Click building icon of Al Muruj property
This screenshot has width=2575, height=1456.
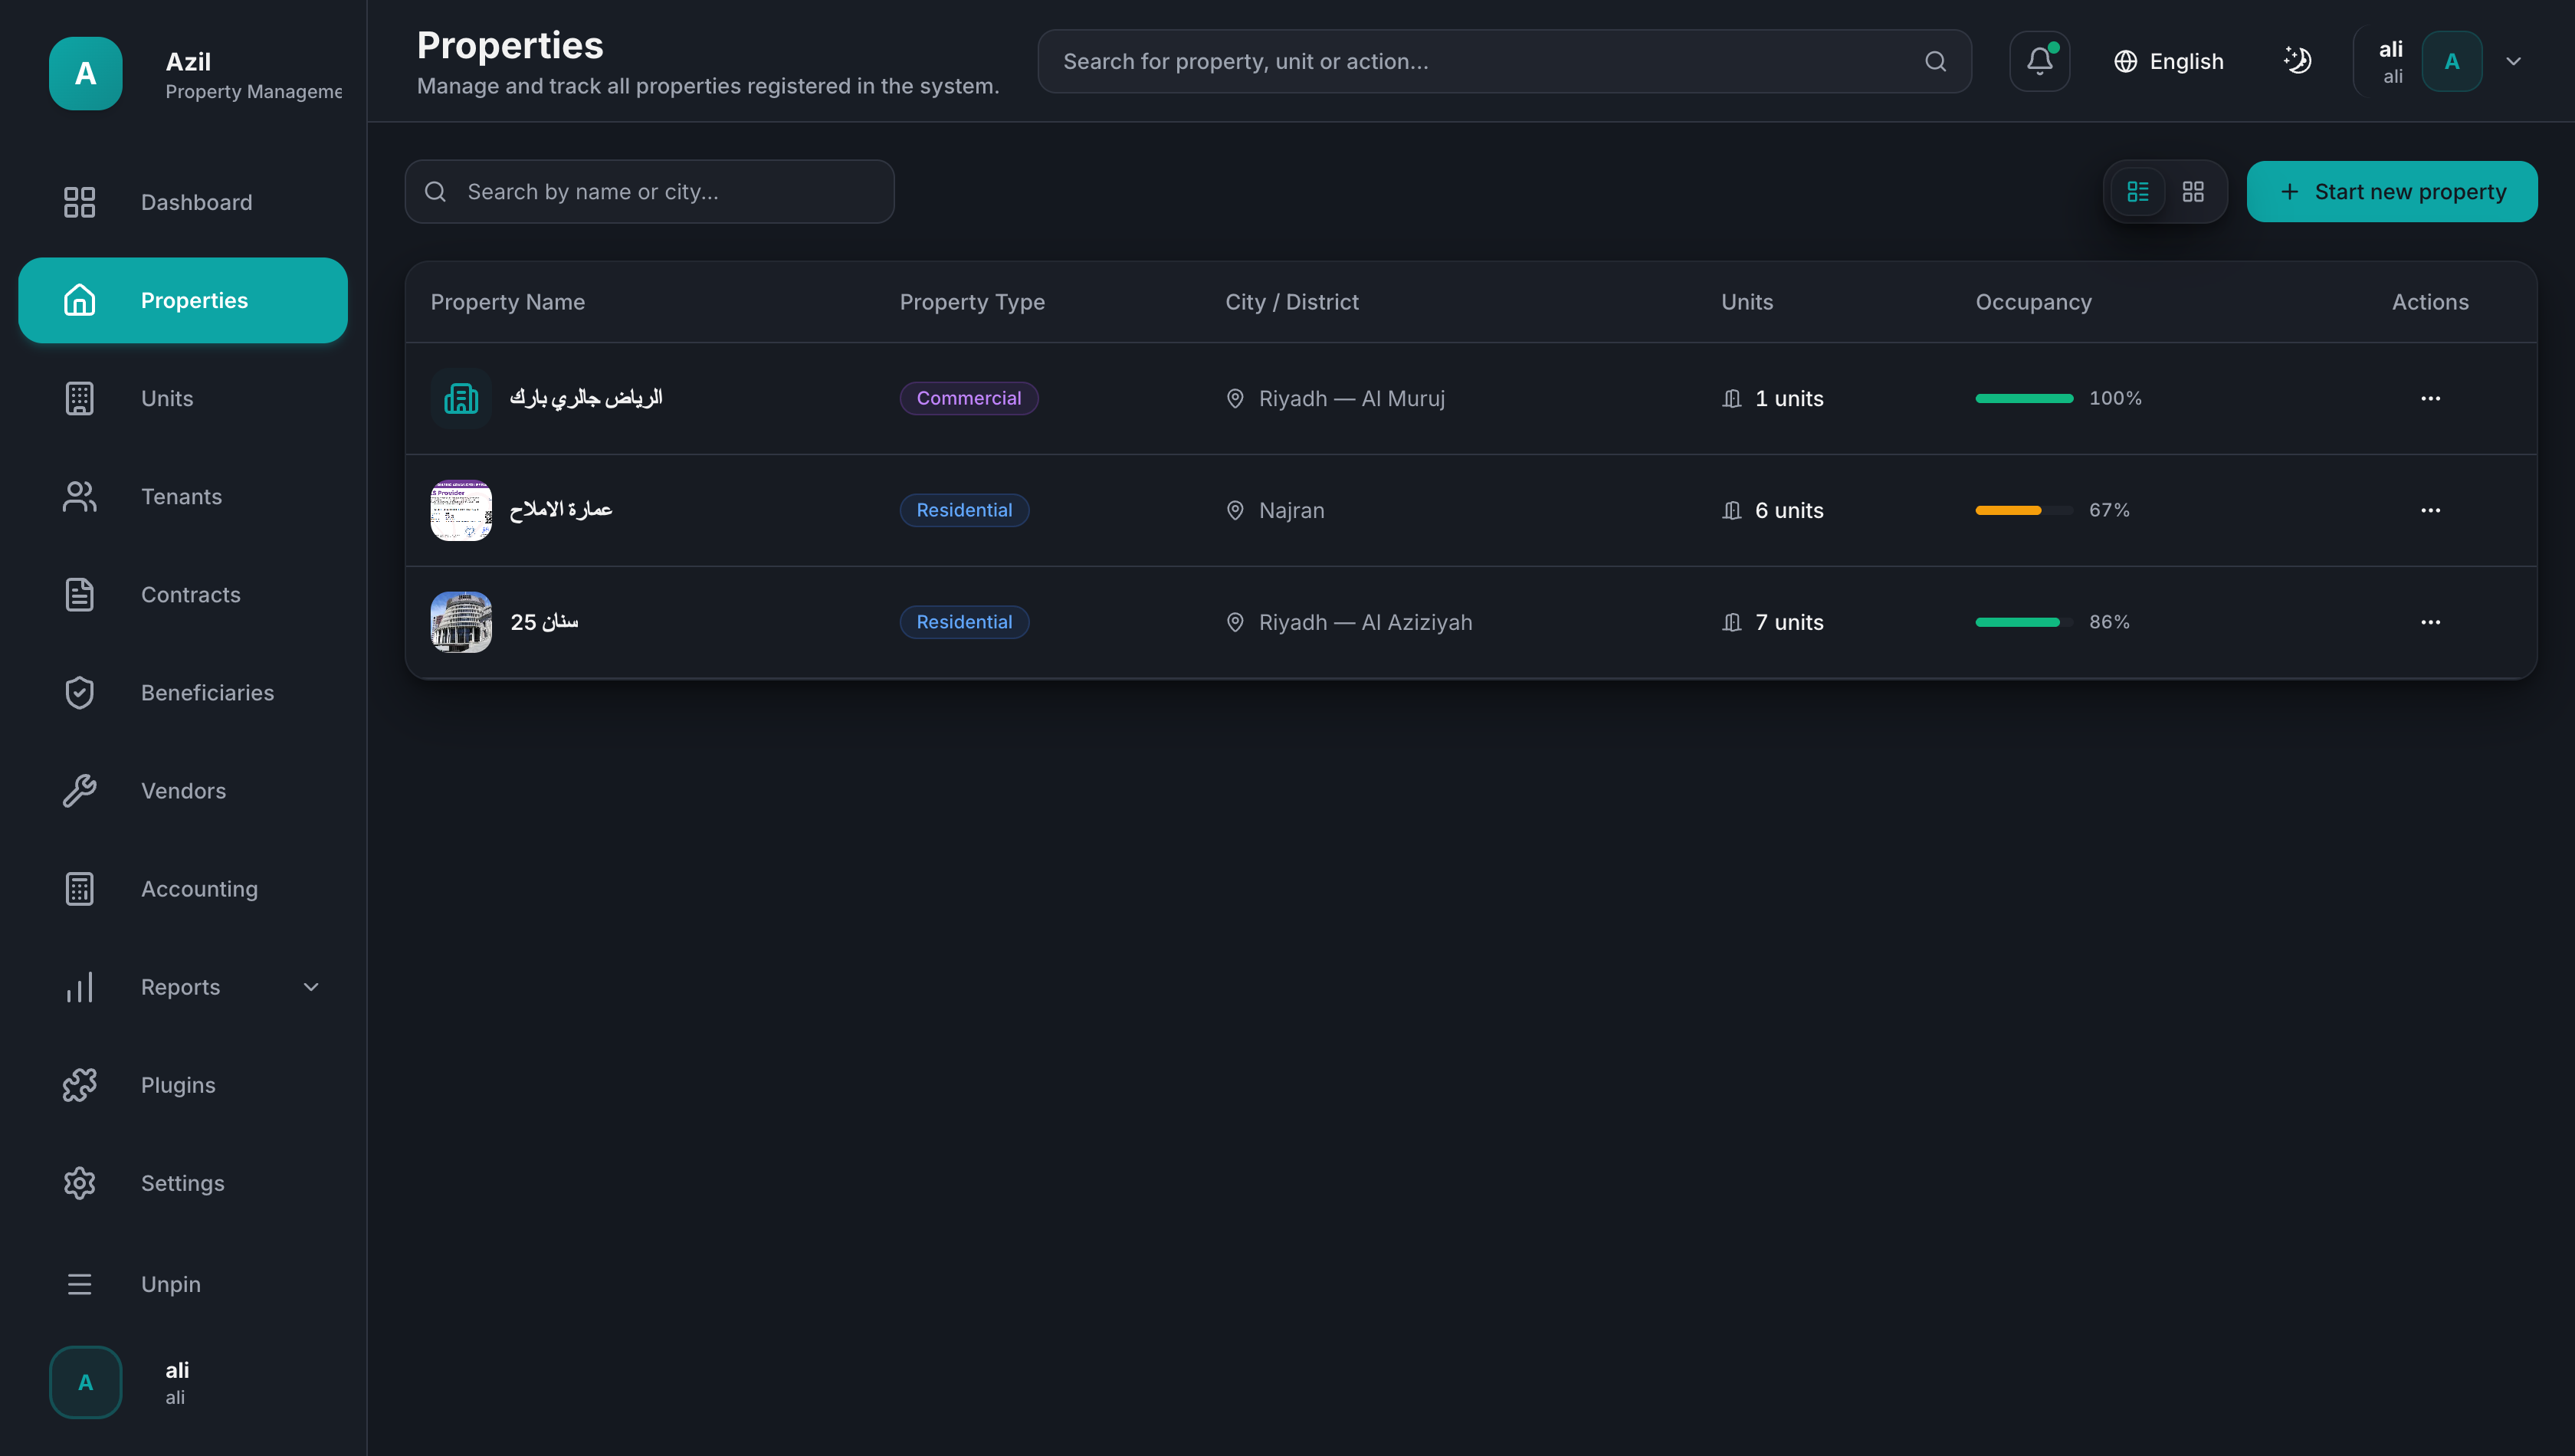coord(461,398)
